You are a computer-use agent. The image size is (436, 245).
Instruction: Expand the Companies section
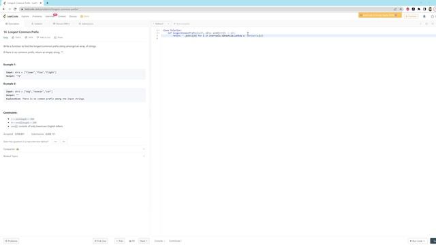[x=74, y=149]
